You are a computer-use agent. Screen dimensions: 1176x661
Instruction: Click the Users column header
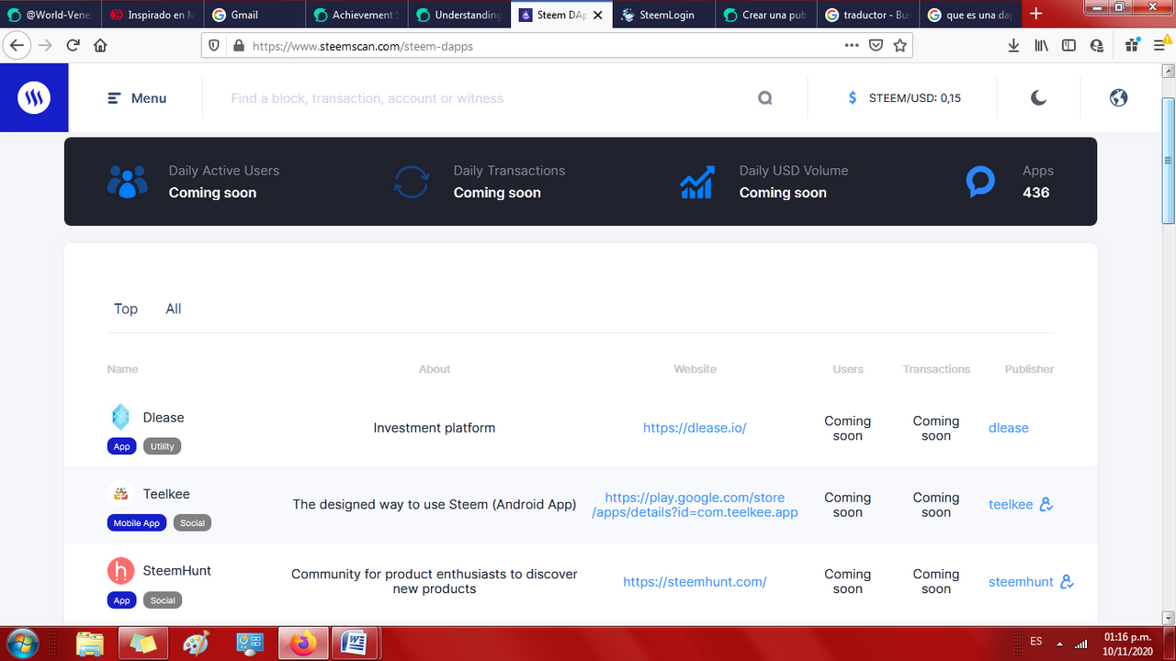click(848, 369)
